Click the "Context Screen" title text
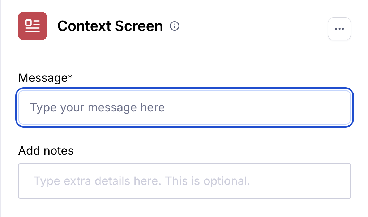The image size is (368, 217). [110, 26]
